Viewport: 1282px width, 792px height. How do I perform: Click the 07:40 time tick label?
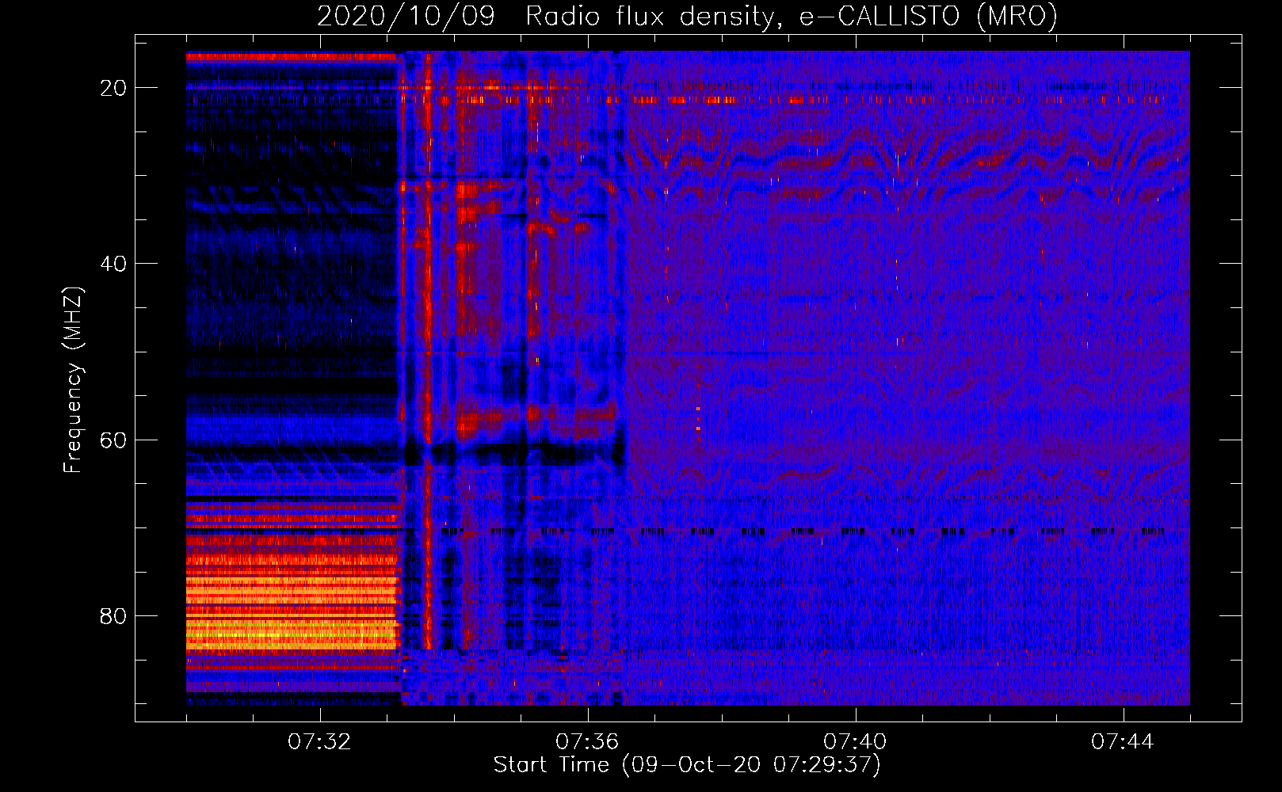pos(855,742)
